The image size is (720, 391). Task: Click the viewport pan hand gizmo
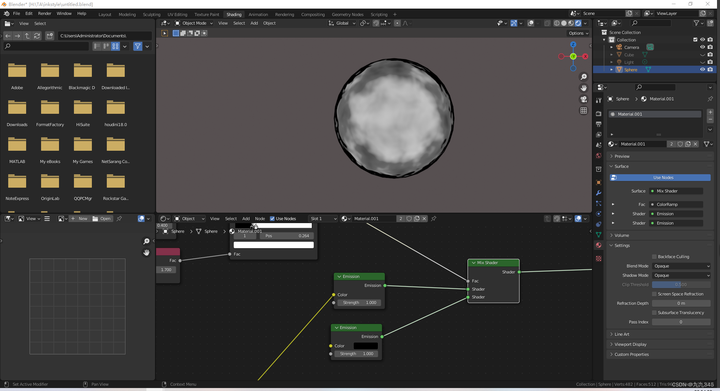(x=583, y=88)
